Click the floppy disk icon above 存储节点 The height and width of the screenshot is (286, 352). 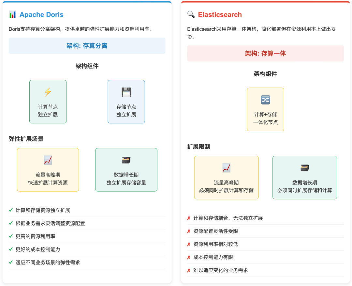126,92
